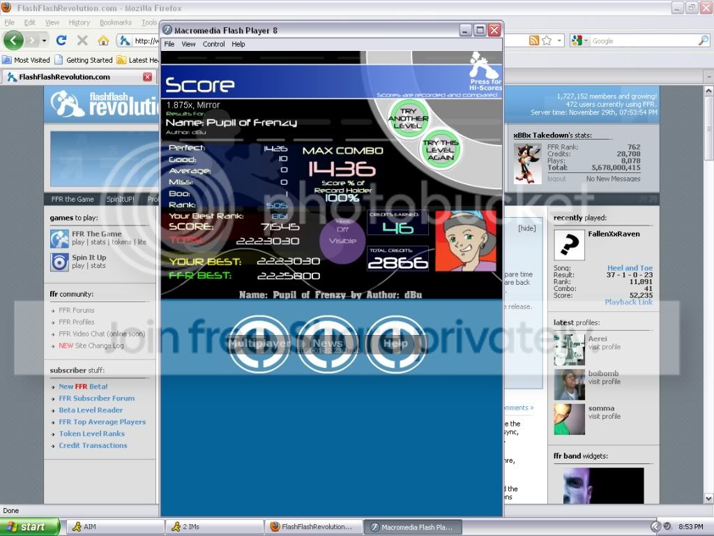Bookmark the page with the star icon
714x536 pixels.
547,40
